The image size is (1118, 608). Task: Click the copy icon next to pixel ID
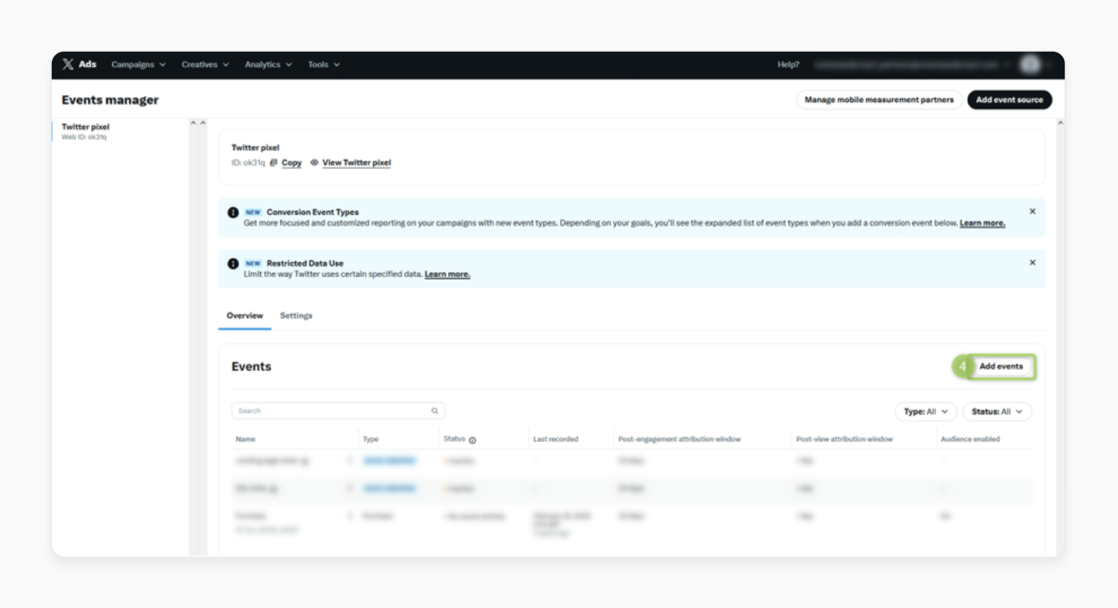[274, 163]
